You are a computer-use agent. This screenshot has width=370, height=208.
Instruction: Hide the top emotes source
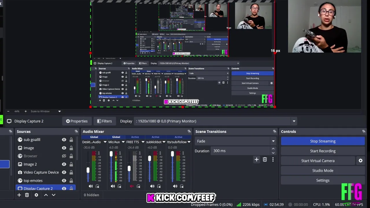click(64, 181)
